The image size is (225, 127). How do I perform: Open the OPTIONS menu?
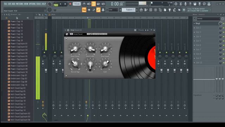[x=32, y=4]
